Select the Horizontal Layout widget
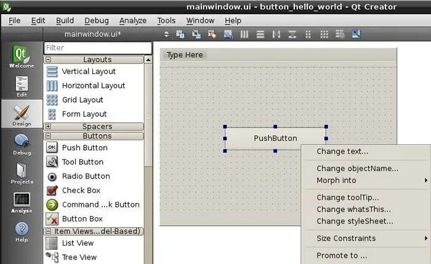 [x=94, y=86]
